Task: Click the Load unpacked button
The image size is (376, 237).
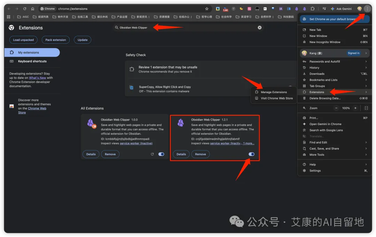Action: tap(24, 40)
